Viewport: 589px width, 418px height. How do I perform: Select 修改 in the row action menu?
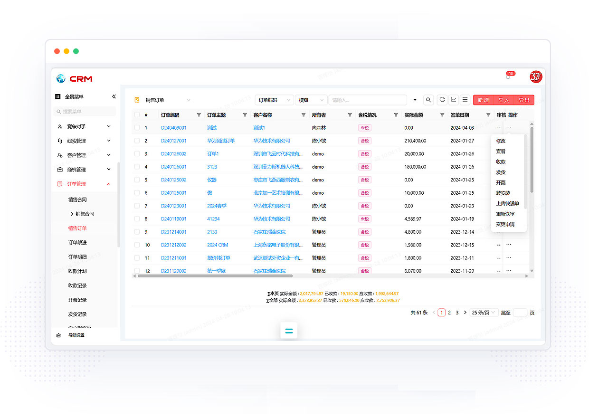pos(501,141)
